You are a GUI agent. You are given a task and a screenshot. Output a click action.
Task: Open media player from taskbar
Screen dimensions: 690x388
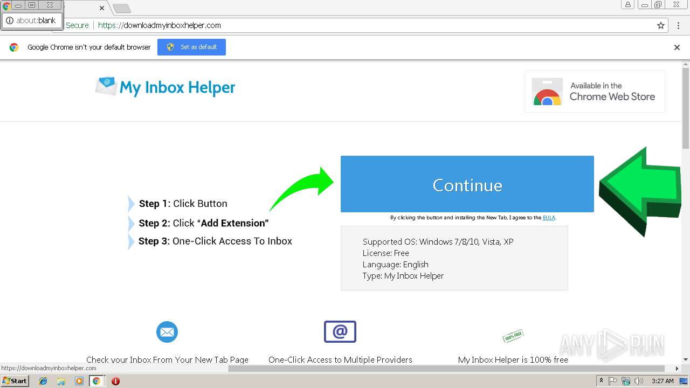pos(79,381)
